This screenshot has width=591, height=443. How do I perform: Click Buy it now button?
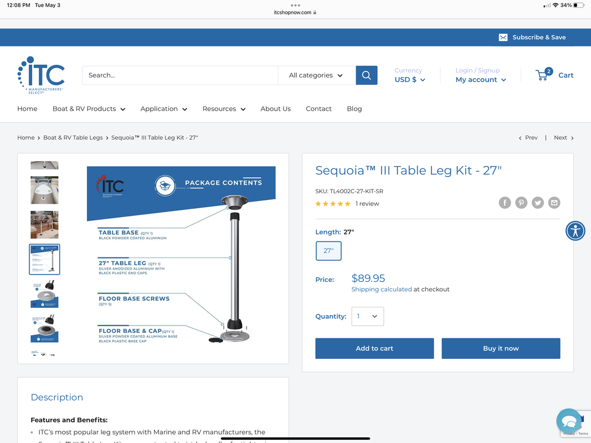[501, 348]
